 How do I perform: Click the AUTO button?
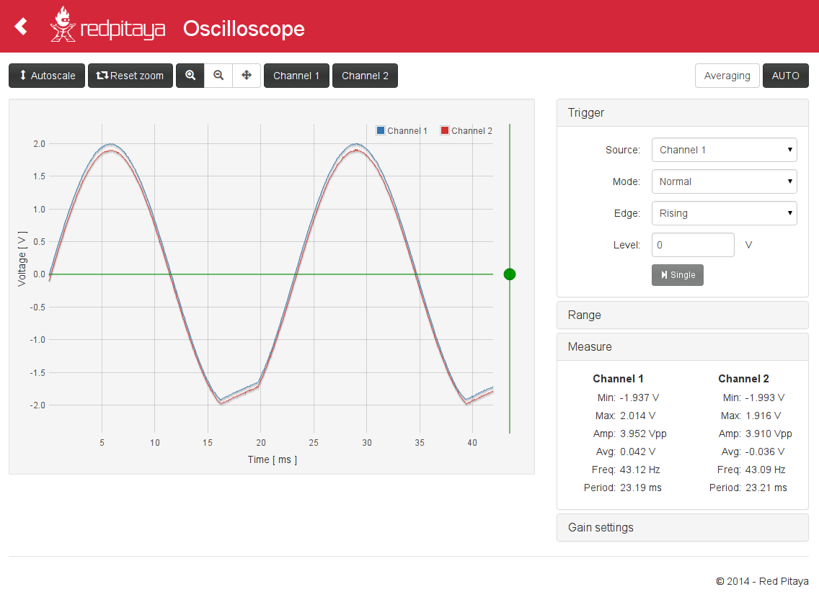[x=785, y=76]
